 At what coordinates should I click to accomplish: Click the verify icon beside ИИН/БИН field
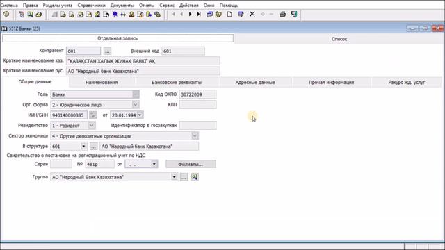pyautogui.click(x=92, y=115)
